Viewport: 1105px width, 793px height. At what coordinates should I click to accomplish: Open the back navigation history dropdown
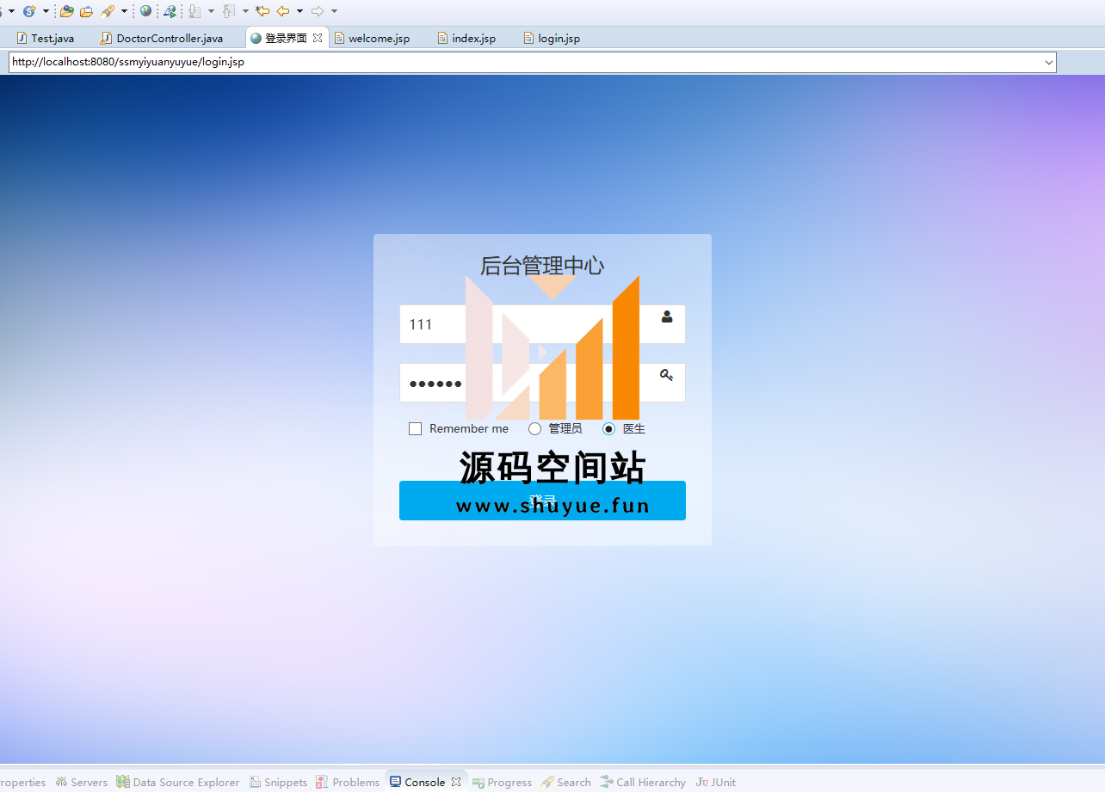[299, 11]
